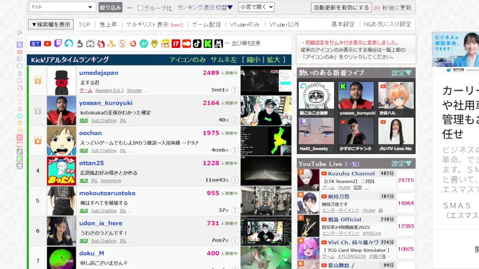Open umedajapan channel link

[98, 73]
